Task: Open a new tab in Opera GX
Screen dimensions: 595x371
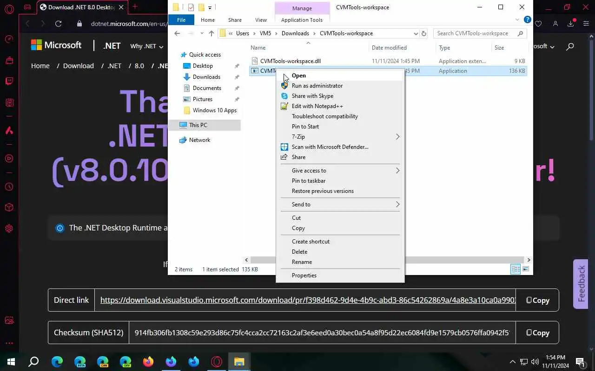Action: [x=135, y=6]
